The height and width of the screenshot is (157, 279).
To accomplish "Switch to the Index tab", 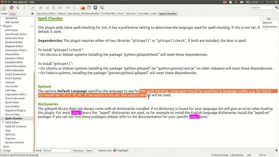I will (x=4, y=14).
